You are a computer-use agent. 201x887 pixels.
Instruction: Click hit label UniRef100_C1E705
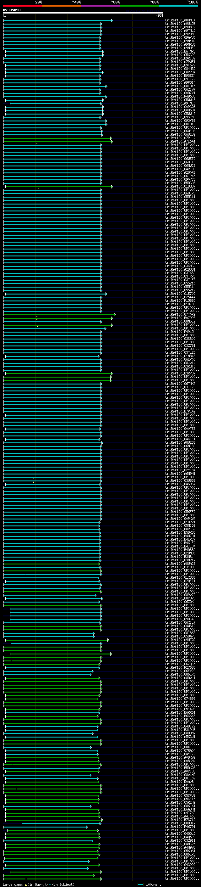(180, 293)
